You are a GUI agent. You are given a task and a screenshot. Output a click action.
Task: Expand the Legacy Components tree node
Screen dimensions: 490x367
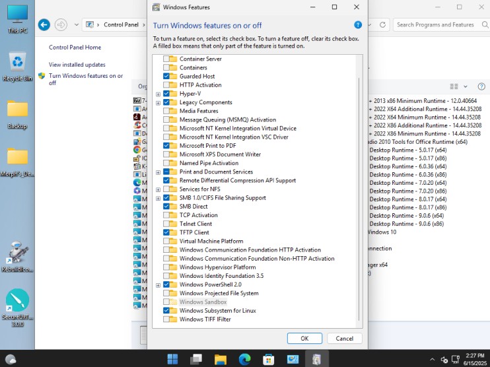coord(158,103)
